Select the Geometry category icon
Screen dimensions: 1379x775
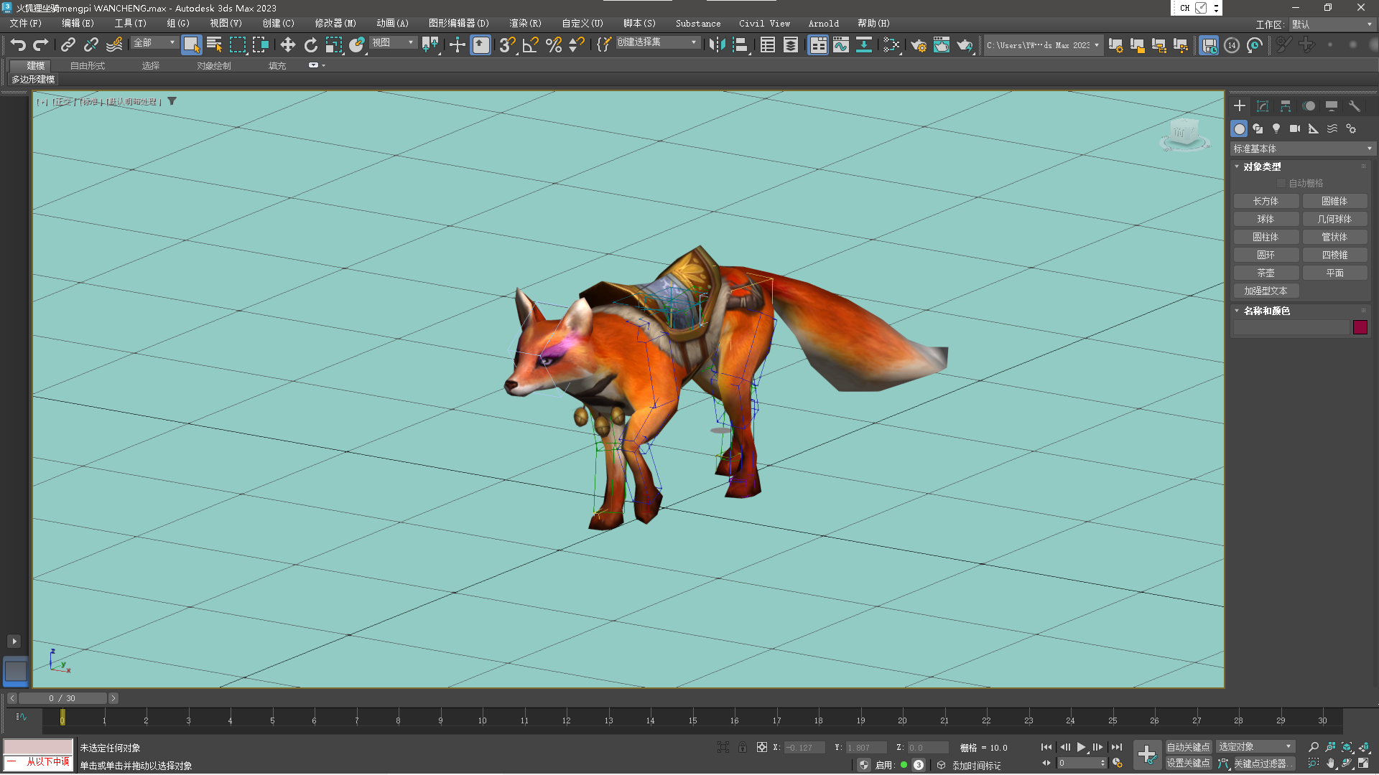1239,128
